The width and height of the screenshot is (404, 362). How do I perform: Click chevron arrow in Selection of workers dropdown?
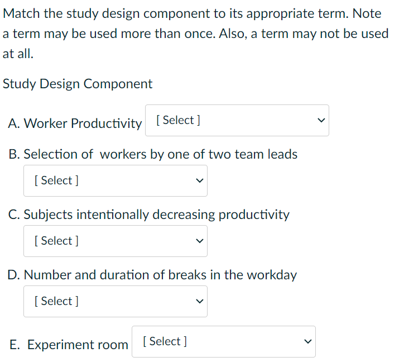point(199,181)
